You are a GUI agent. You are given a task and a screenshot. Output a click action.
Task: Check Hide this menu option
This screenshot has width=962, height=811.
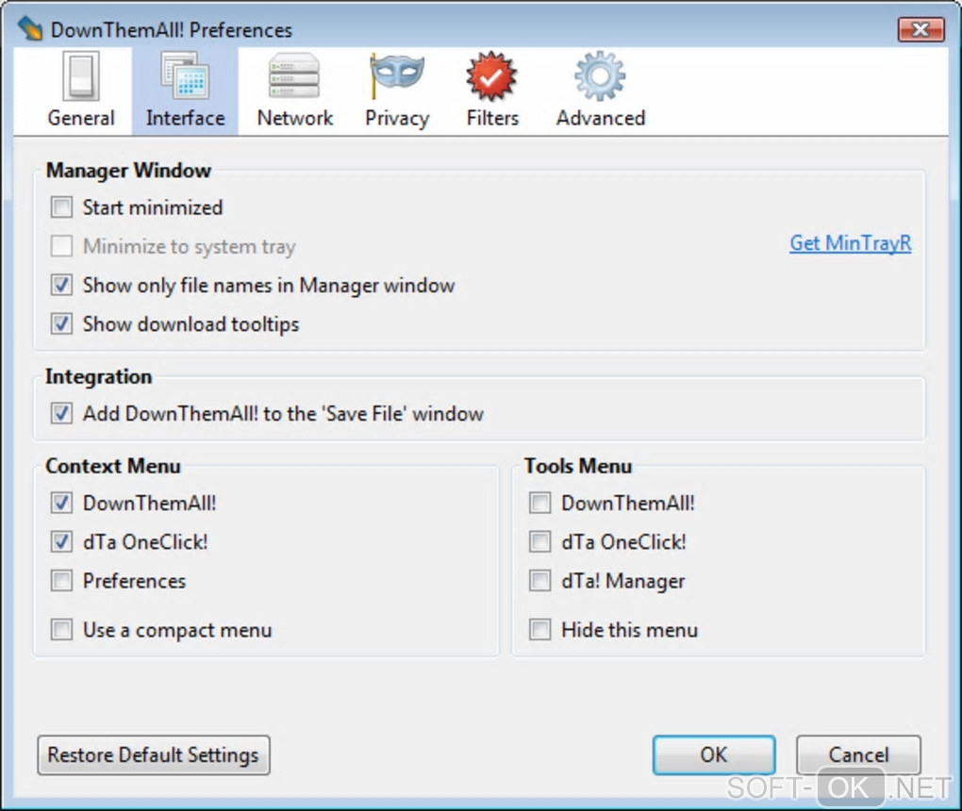[x=539, y=629]
